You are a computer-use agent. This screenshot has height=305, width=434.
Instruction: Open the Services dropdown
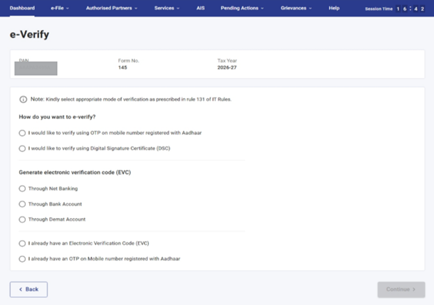click(167, 8)
